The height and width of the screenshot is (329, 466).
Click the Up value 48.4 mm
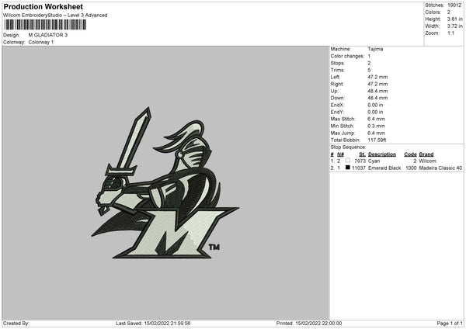(x=377, y=91)
